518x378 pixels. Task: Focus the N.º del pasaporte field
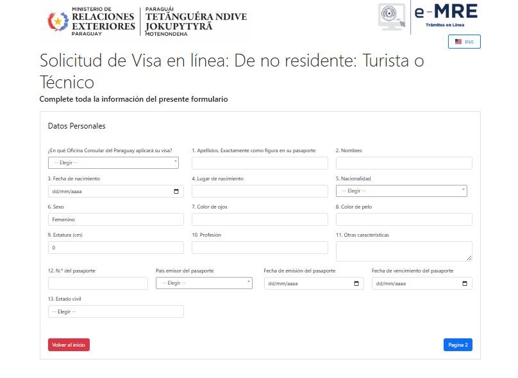click(97, 283)
